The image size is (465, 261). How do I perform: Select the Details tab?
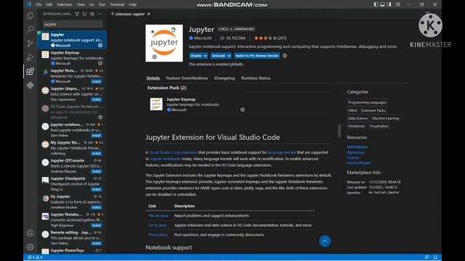[x=153, y=78]
